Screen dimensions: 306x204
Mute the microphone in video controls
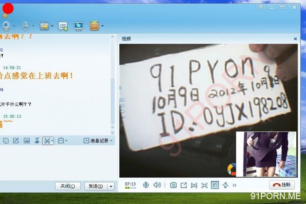click(x=146, y=185)
